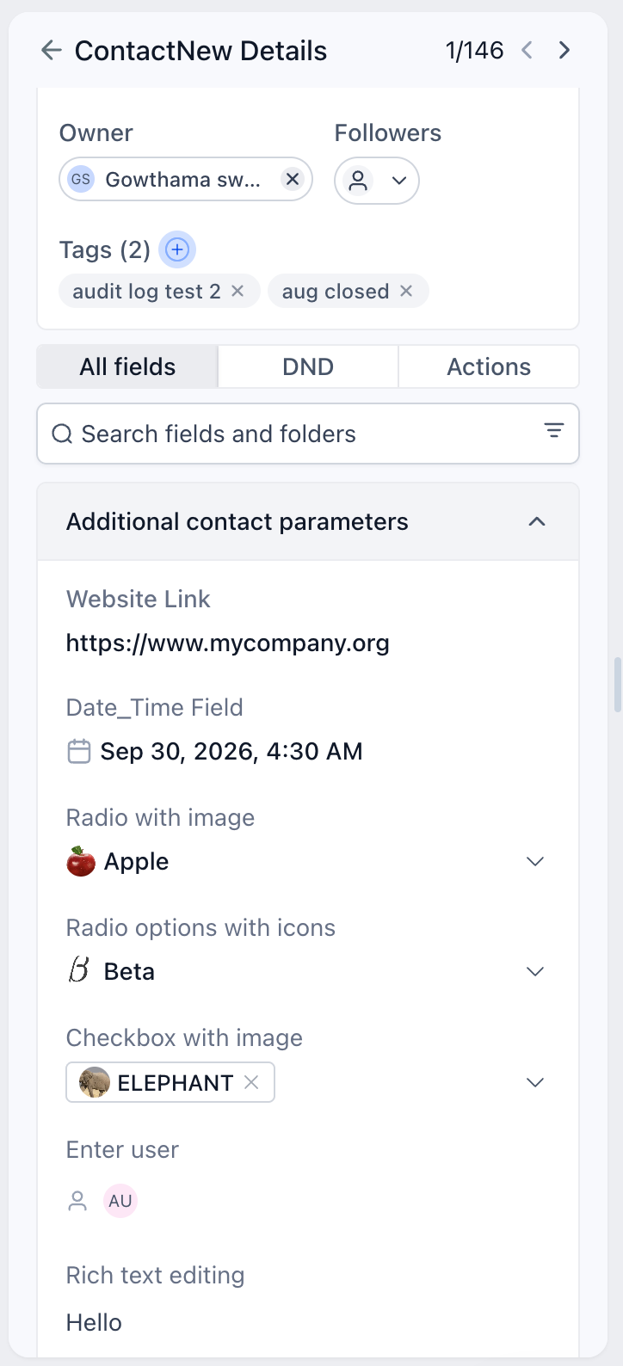Remove owner Gowthama with the X icon
Viewport: 623px width, 1366px height.
click(x=293, y=179)
